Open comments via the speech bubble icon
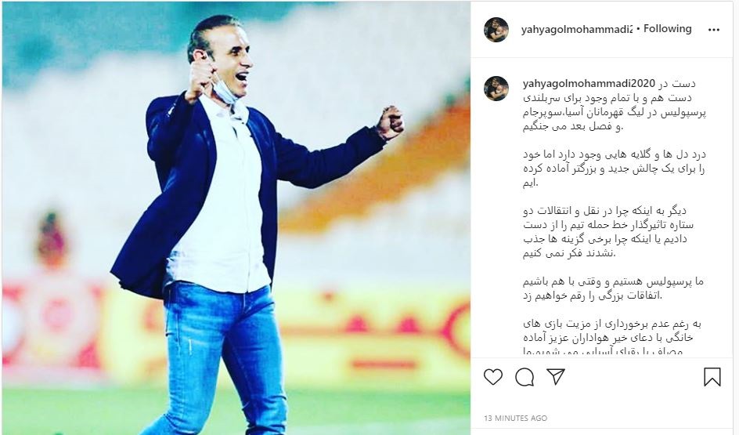The image size is (739, 435). click(x=525, y=377)
